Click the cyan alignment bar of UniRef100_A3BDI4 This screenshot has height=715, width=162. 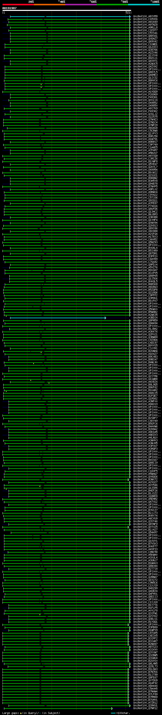pos(58,318)
